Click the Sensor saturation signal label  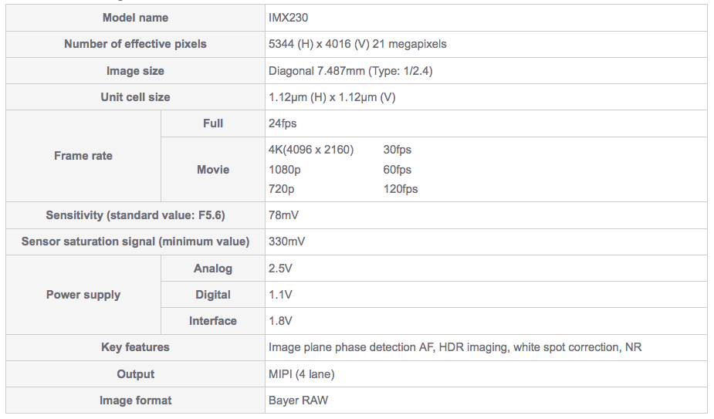(135, 242)
